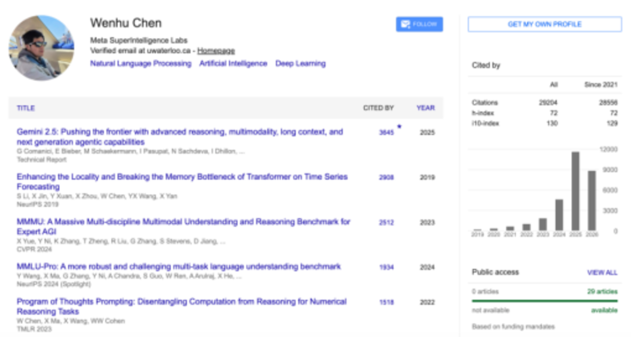This screenshot has width=631, height=337.
Task: Sort publications by Title column header
Action: (26, 108)
